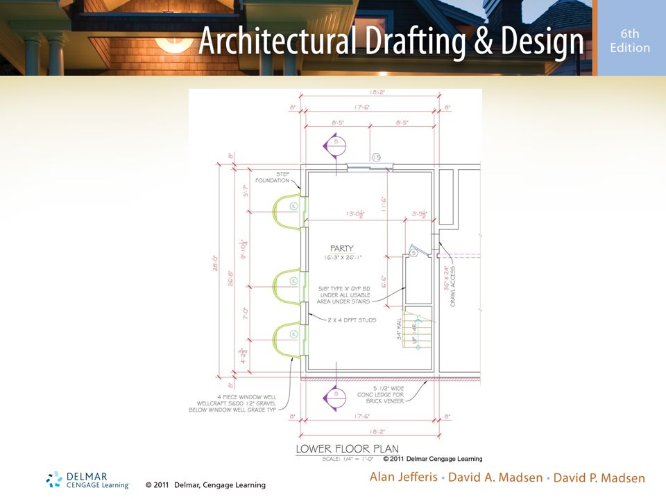The height and width of the screenshot is (499, 666).
Task: Select the STEP FOUNDATION note
Action: tap(272, 177)
